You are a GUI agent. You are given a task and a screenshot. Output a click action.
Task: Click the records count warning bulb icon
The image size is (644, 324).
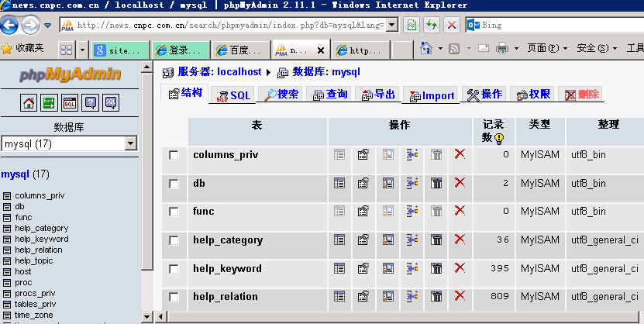[499, 139]
